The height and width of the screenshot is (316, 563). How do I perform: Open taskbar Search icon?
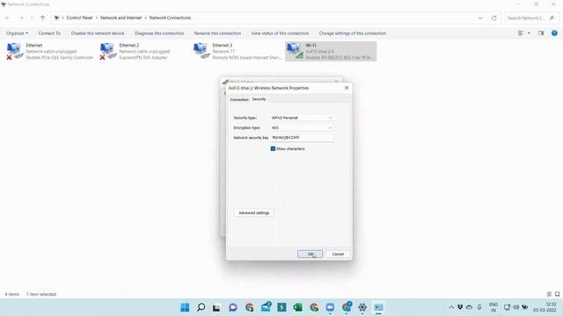pos(201,307)
